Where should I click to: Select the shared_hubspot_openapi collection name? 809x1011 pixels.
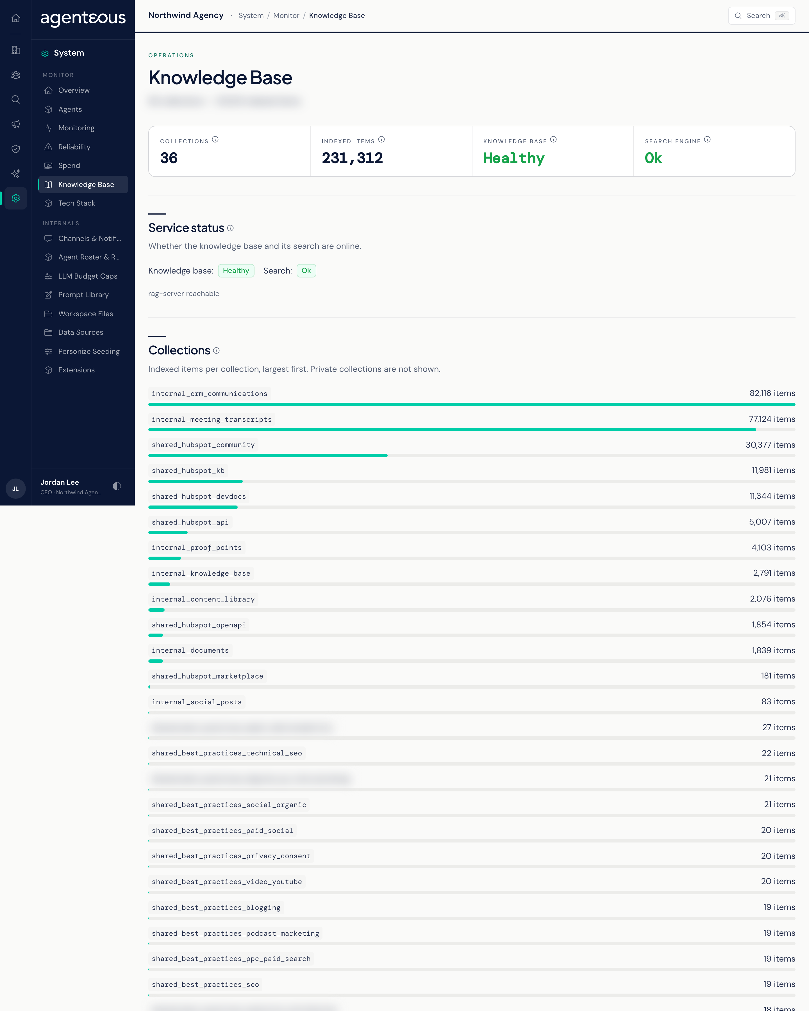coord(199,625)
